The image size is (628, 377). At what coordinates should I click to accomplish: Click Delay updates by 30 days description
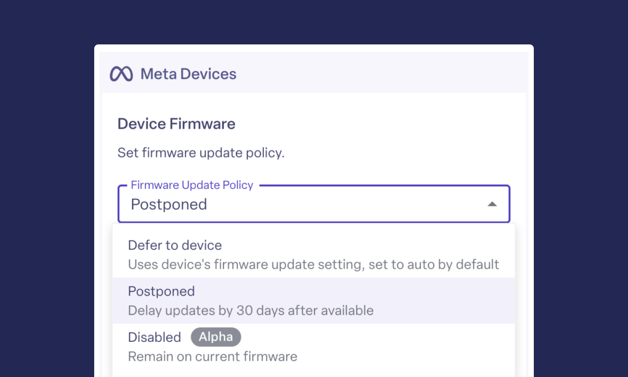point(251,310)
